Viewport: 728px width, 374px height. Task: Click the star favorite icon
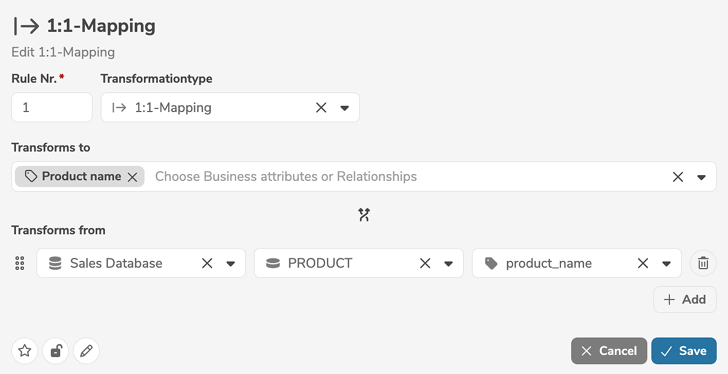point(25,351)
